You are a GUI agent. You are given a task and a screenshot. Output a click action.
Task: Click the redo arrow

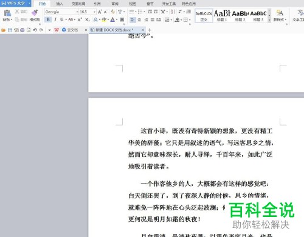(41, 30)
